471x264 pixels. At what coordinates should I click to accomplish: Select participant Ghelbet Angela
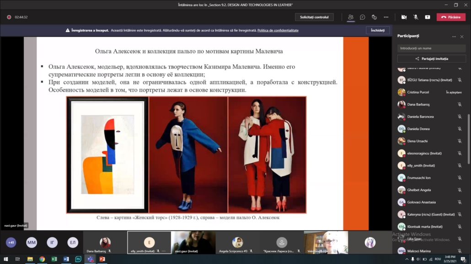click(431, 190)
